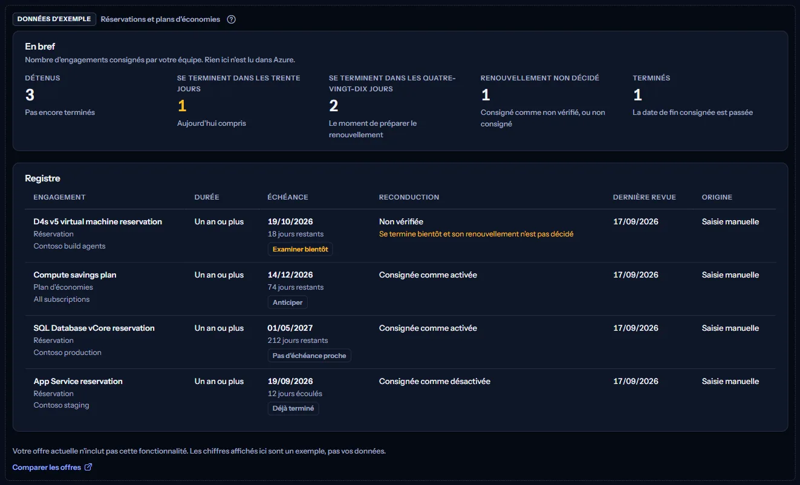Select the "Contoso build agents" scope text
Viewport: 800px width, 485px height.
click(x=70, y=246)
